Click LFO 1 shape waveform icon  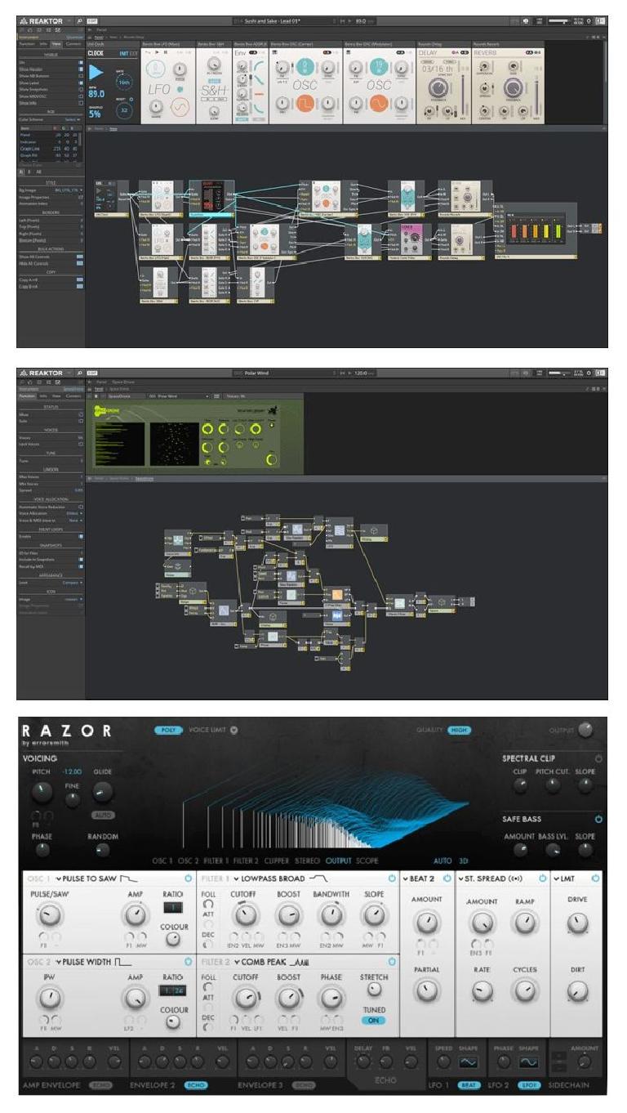tap(469, 1062)
